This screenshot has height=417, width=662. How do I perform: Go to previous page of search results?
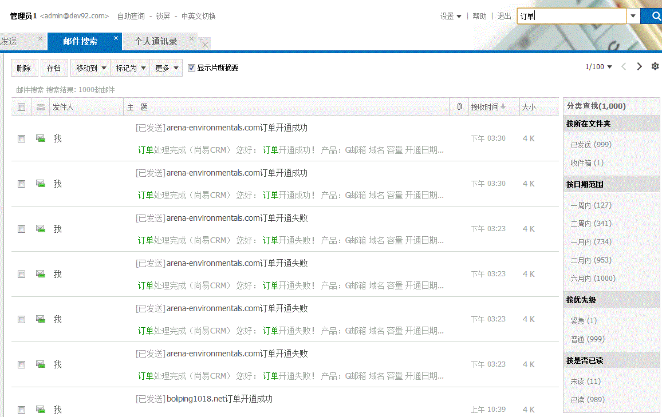(x=624, y=67)
